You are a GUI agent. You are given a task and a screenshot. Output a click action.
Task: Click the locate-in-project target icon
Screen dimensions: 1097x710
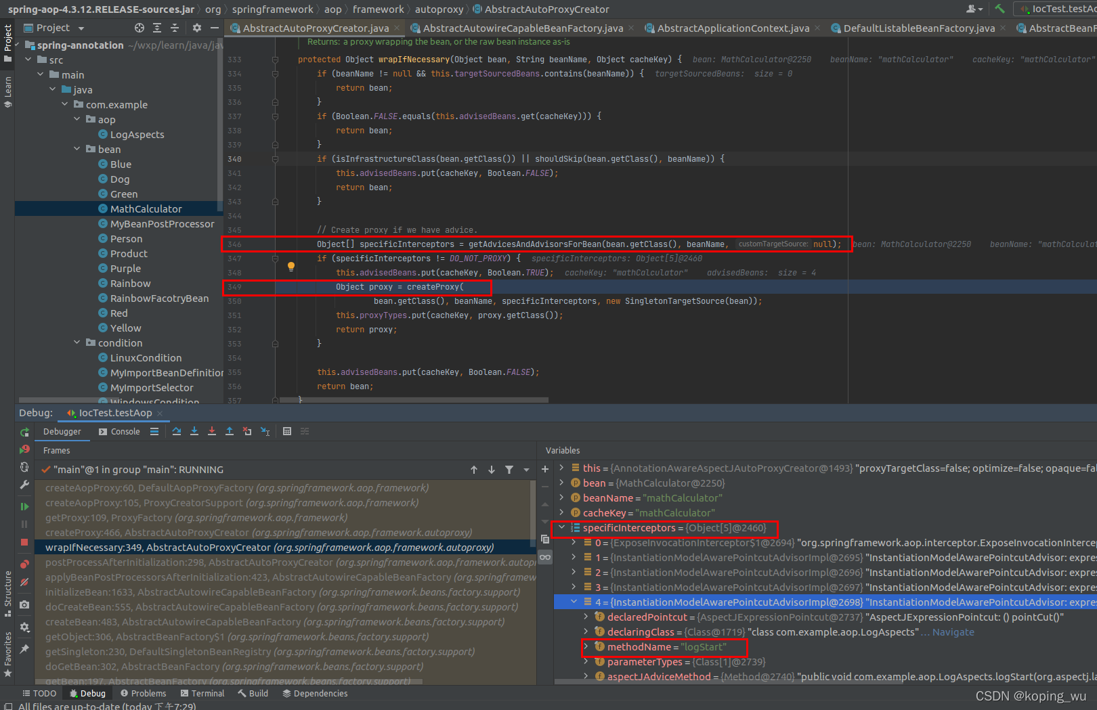pyautogui.click(x=139, y=28)
